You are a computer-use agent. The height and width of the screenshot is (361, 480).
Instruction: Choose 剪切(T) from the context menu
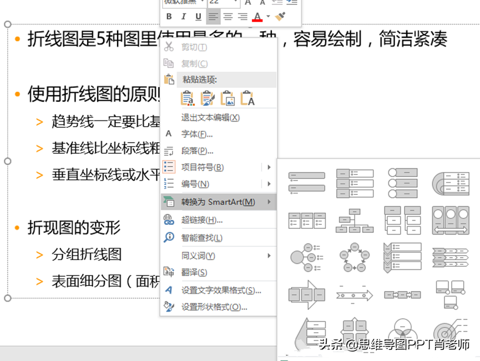click(219, 47)
